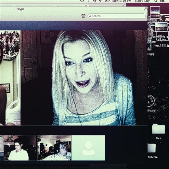Open the battery status menu
The width and height of the screenshot is (169, 169).
107,1
